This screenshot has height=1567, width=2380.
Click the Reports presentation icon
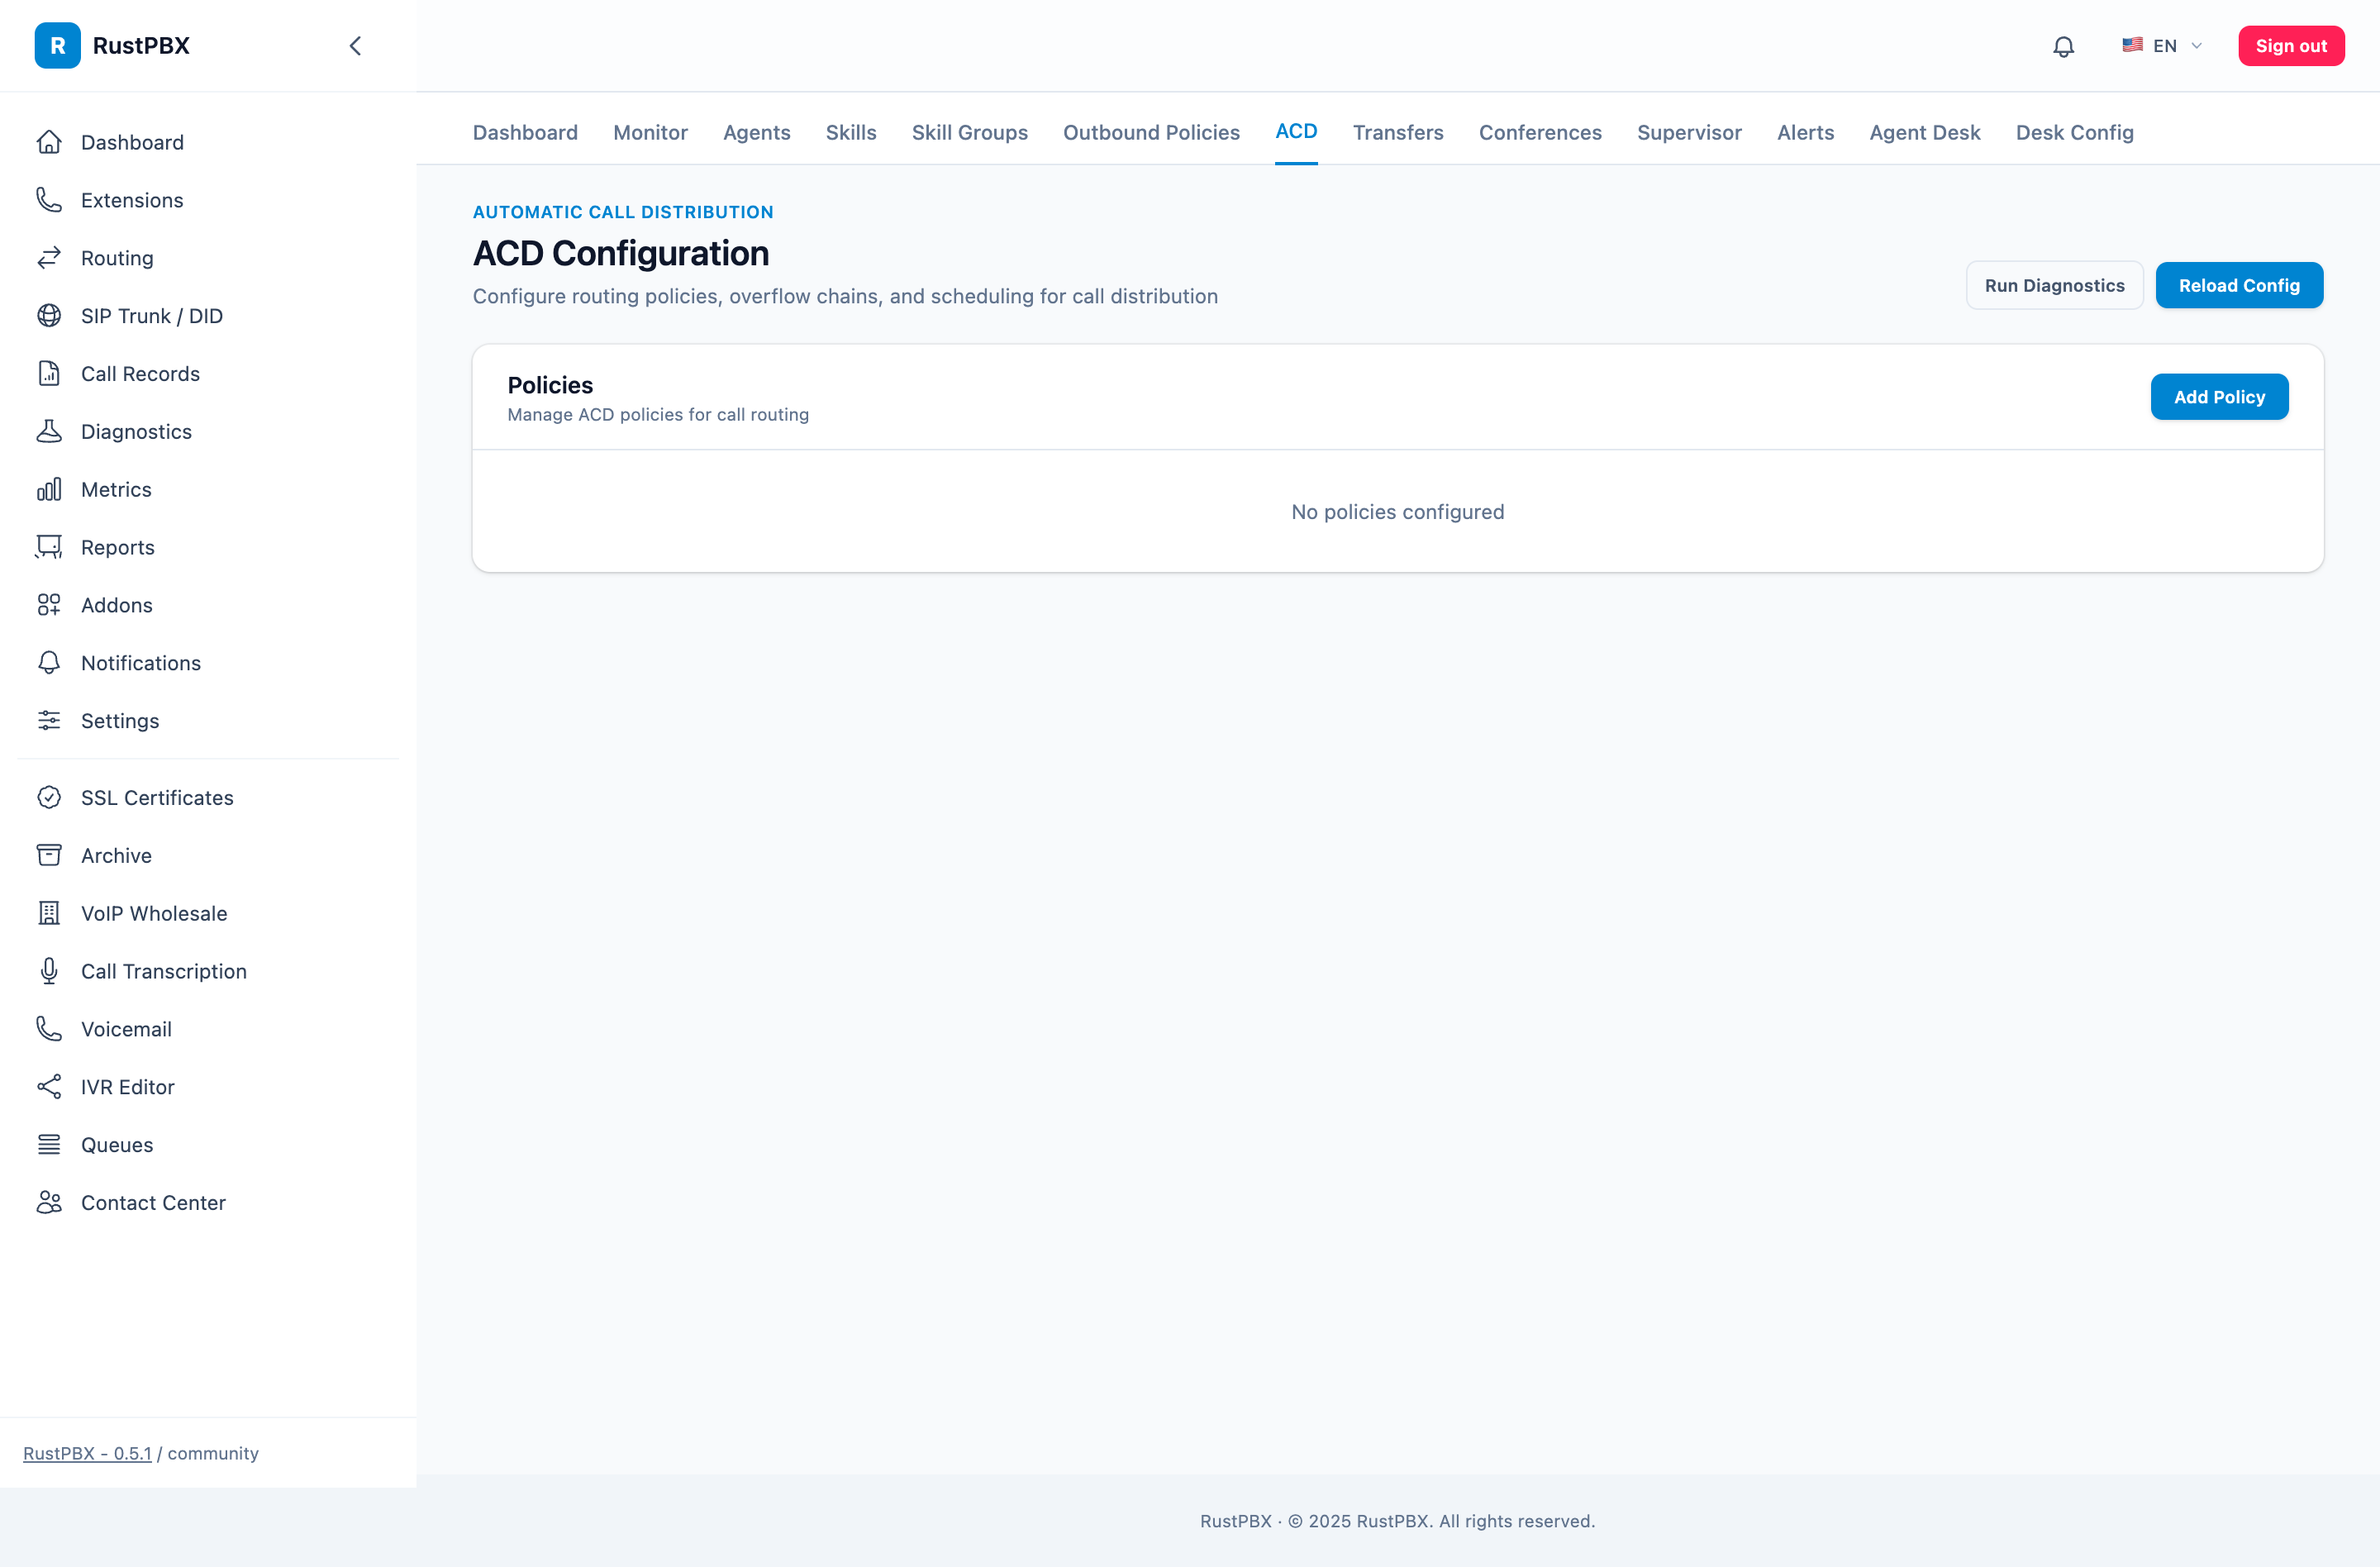tap(49, 548)
